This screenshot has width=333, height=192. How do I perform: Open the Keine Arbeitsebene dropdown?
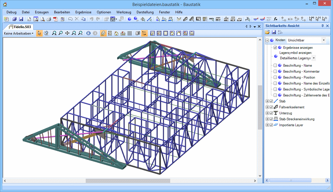(x=18, y=33)
